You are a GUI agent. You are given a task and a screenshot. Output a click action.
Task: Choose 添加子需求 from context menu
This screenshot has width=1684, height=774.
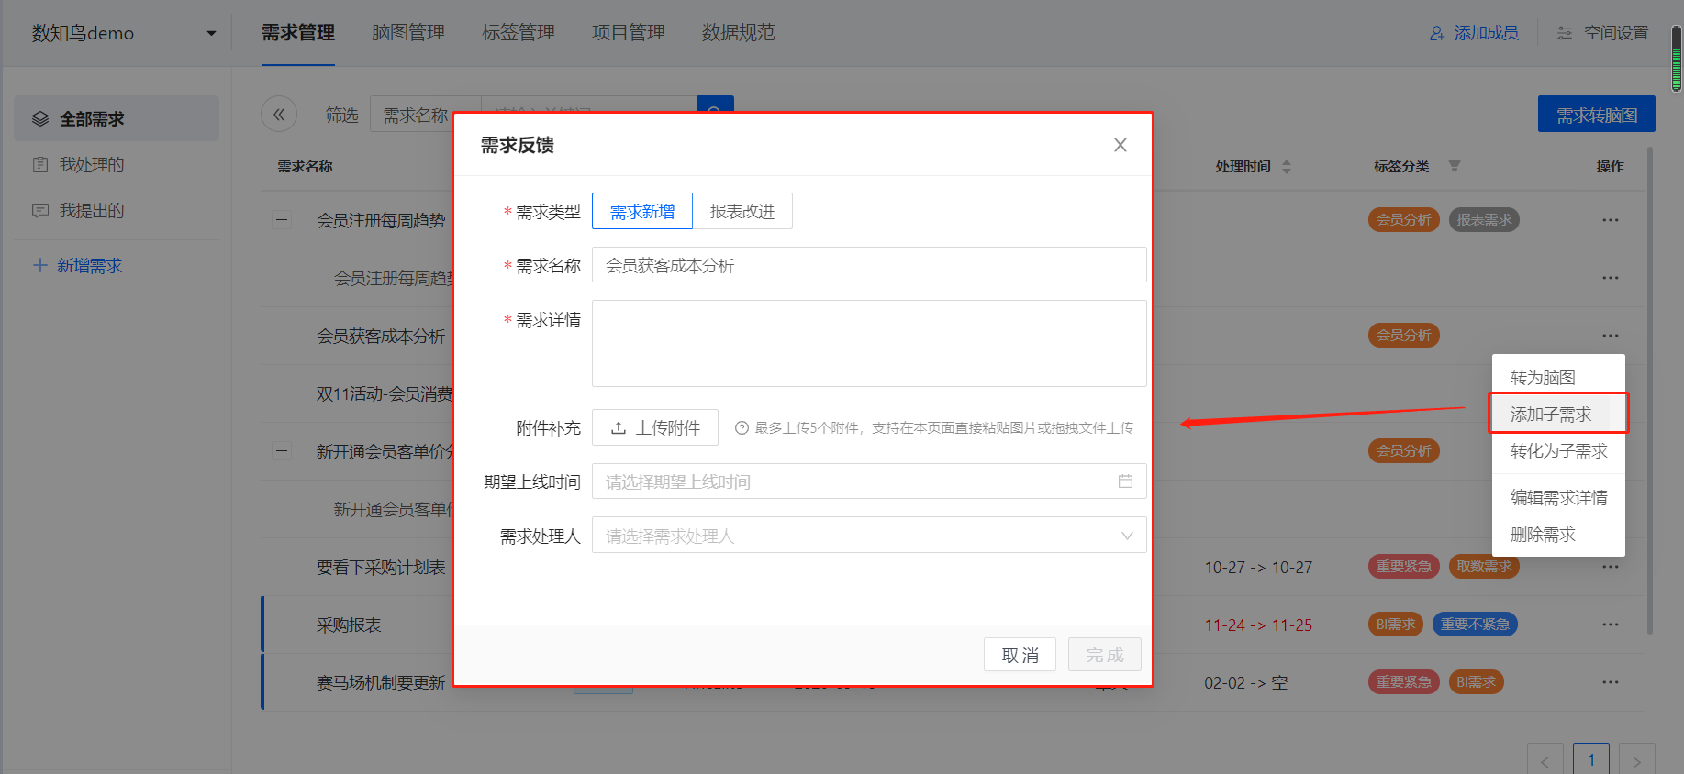point(1551,415)
